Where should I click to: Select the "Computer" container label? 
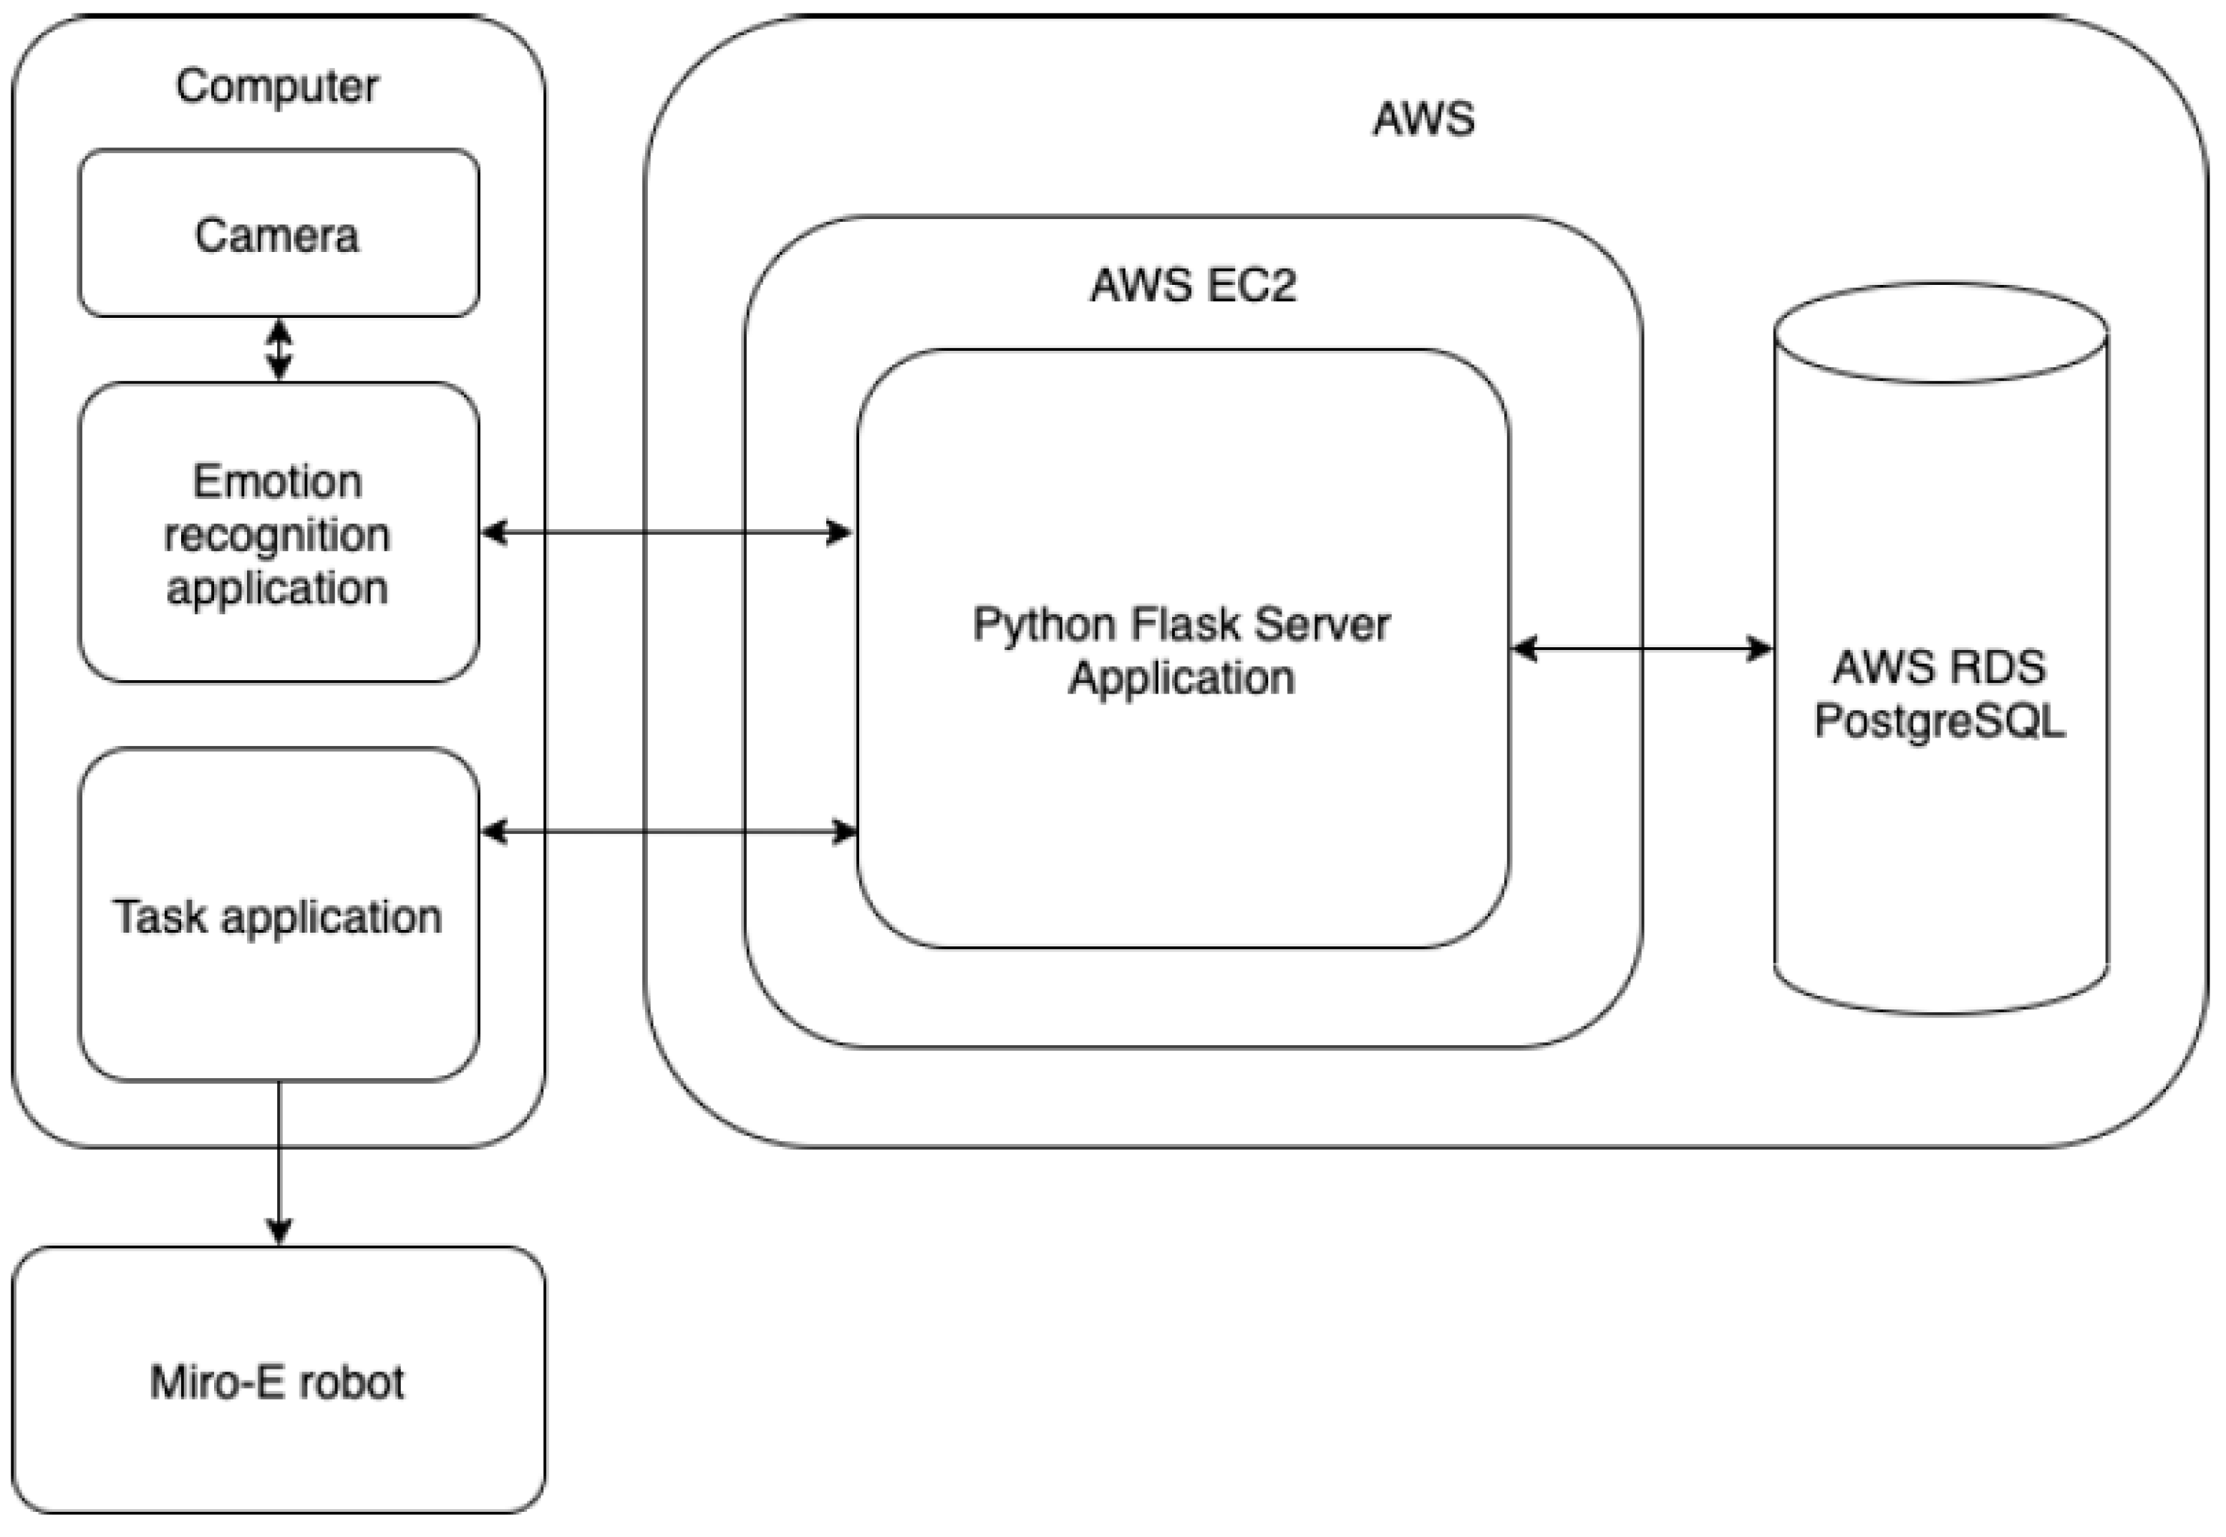coord(277,87)
